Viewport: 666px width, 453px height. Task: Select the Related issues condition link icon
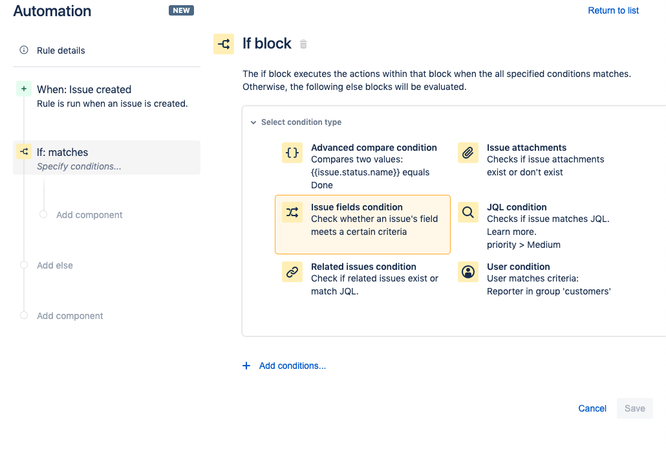tap(292, 271)
